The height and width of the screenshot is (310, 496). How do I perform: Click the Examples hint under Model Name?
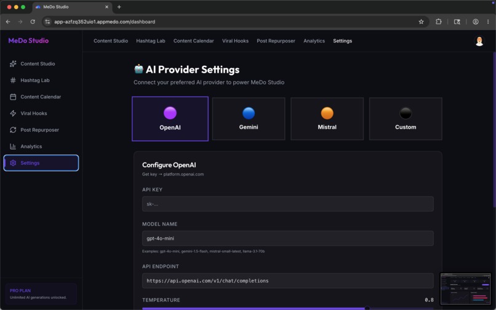[204, 252]
